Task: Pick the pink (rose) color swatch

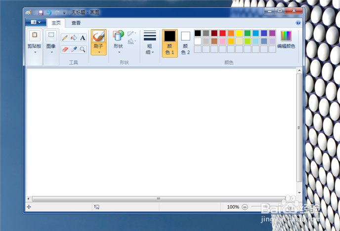Action: [222, 41]
